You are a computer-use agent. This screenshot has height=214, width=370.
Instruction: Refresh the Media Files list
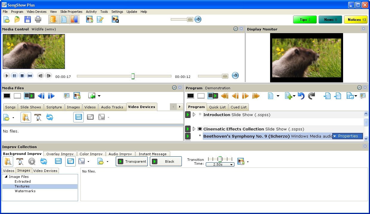(x=50, y=118)
